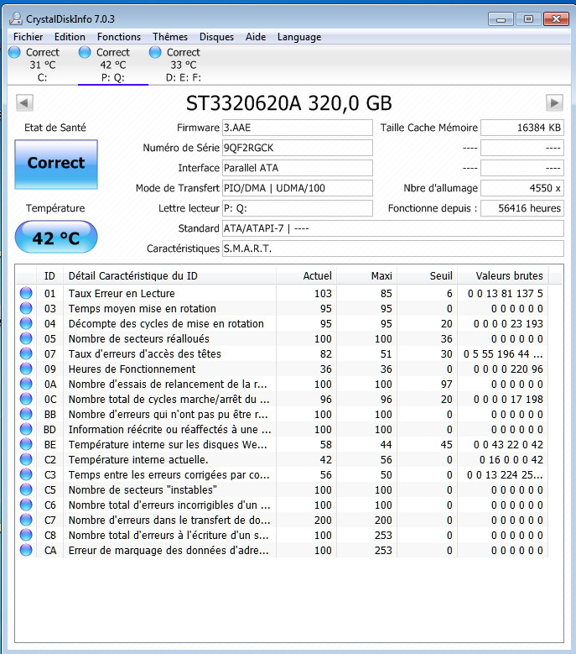
Task: Click the drive letter field P: Q:
Action: [x=298, y=208]
